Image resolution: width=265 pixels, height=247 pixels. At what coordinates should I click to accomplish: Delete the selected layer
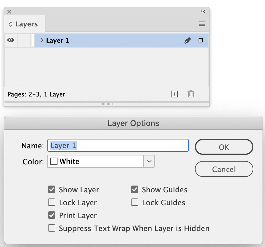191,94
